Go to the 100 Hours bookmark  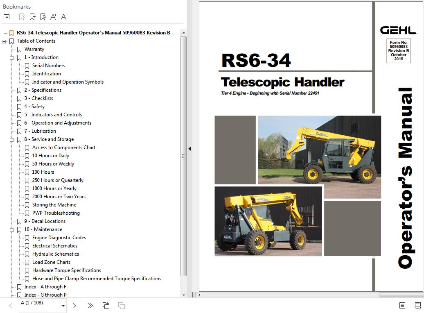(x=43, y=172)
